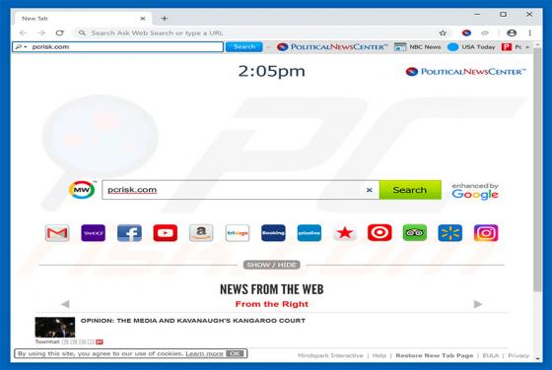The image size is (552, 370).
Task: Open PoliticalNewsCenter toolbar link
Action: 332,46
